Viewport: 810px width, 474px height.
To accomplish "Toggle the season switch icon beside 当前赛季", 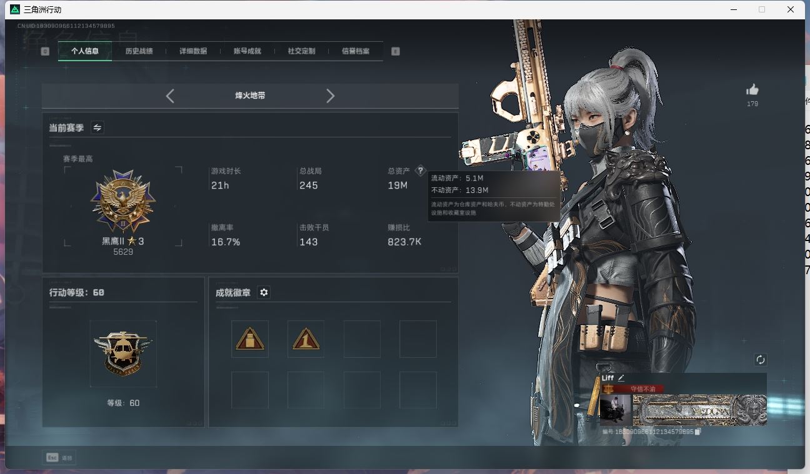I will click(97, 127).
